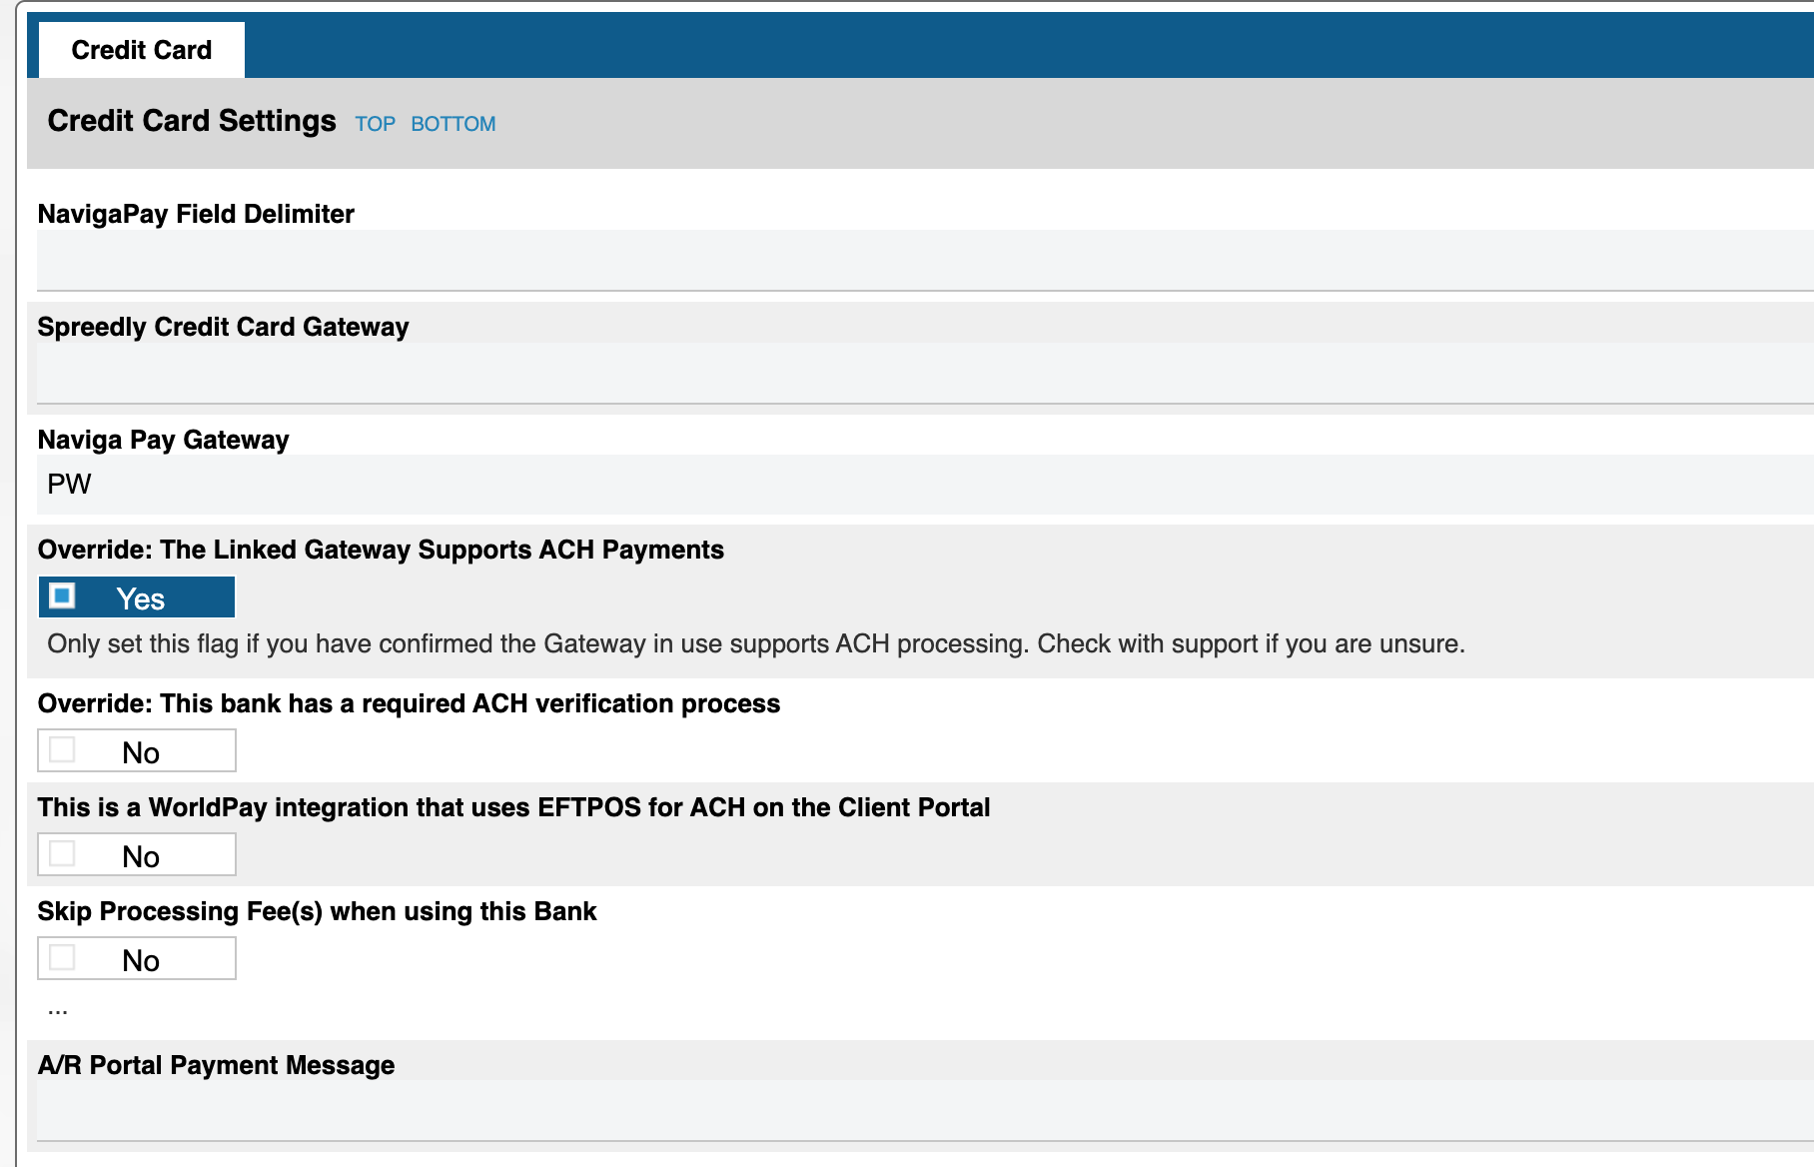Click the Naviga Pay Gateway label

(x=163, y=440)
